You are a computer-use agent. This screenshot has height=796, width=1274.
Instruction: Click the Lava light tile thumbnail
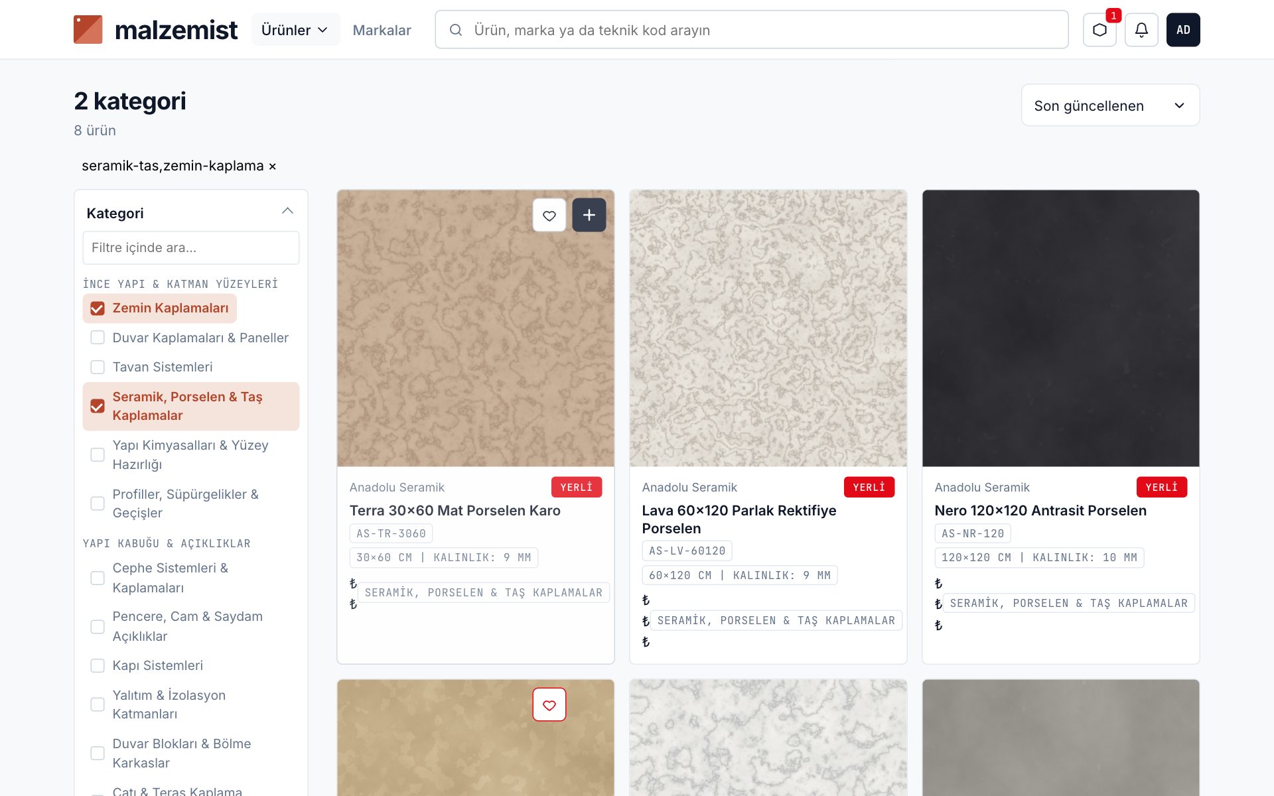click(x=768, y=328)
